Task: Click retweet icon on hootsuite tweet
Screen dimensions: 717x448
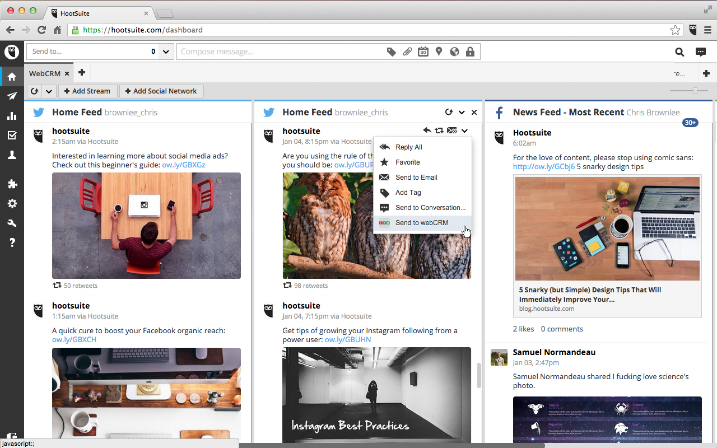Action: (x=439, y=130)
